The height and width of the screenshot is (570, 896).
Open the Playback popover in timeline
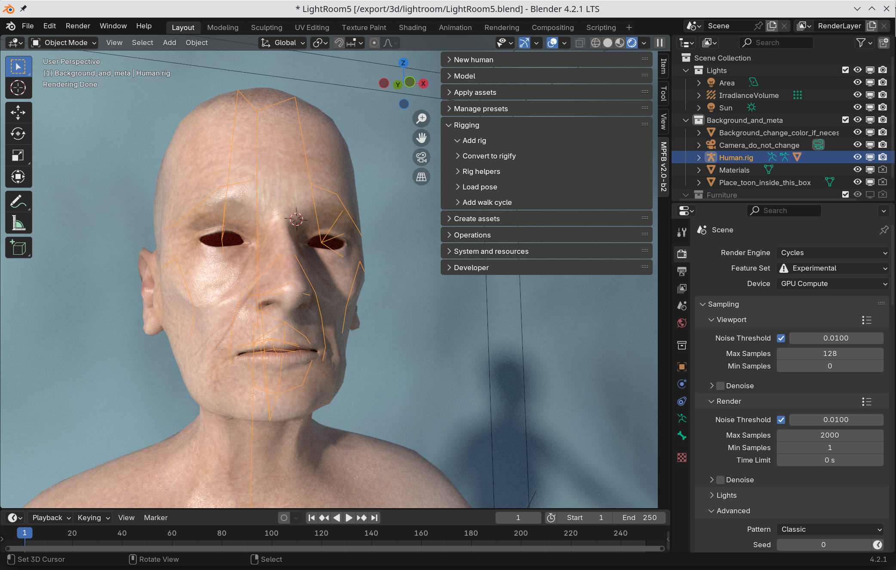click(51, 518)
